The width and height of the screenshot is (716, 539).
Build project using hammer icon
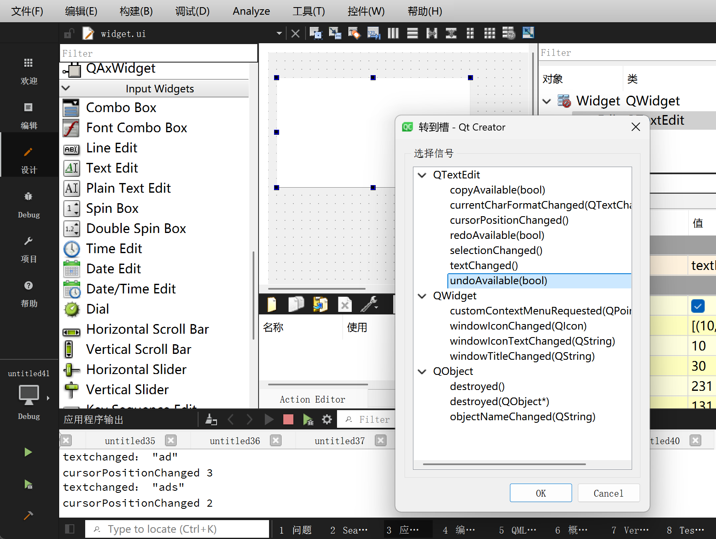tap(28, 515)
